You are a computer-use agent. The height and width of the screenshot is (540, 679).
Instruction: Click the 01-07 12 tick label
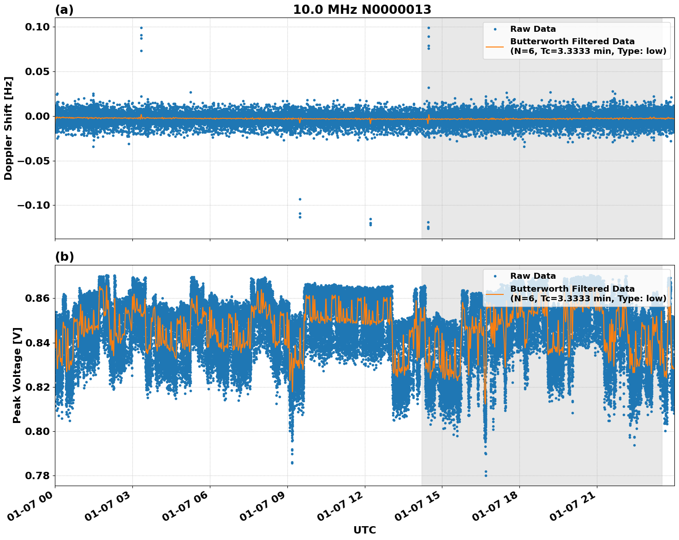tap(339, 506)
